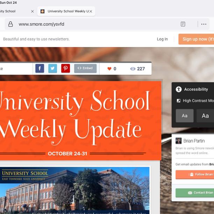
Task: Select the larger Aa text size
Action: [x=205, y=116]
